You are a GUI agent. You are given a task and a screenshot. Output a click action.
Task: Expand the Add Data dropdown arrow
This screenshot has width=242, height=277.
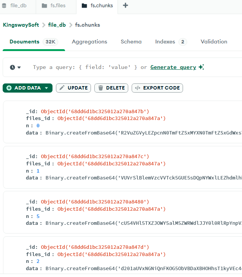tap(46, 88)
